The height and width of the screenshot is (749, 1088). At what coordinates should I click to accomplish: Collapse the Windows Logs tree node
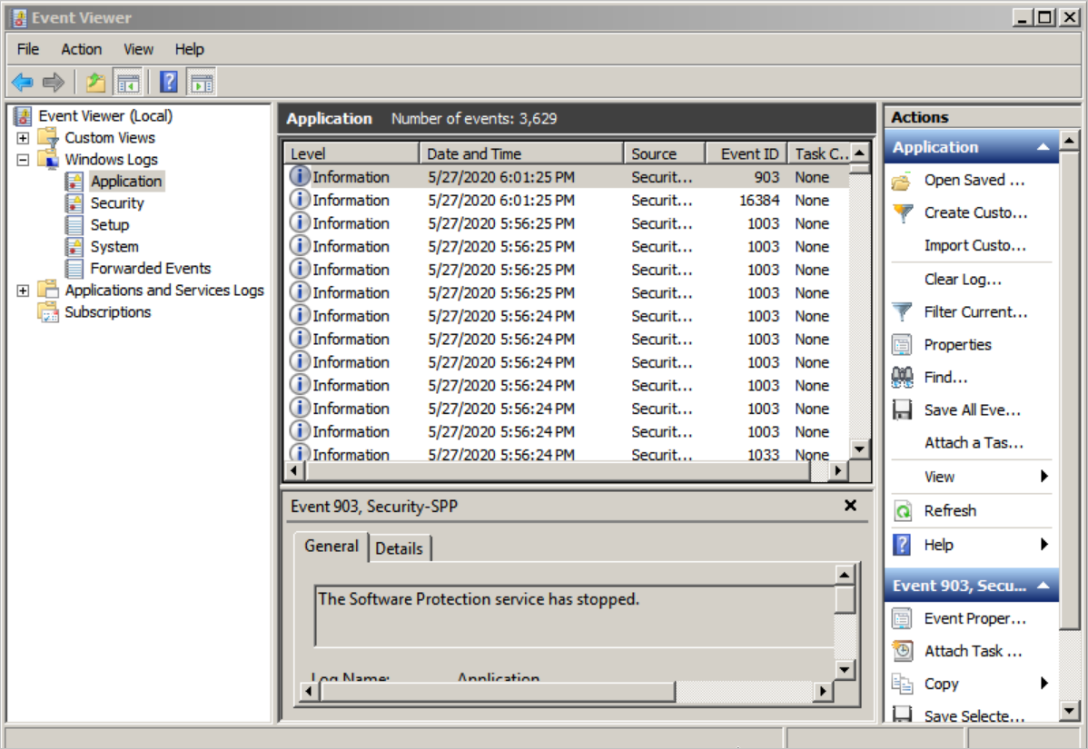pos(23,160)
